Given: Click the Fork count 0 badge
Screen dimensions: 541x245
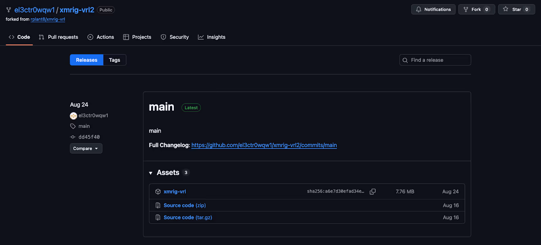Looking at the screenshot, I should 487,9.
